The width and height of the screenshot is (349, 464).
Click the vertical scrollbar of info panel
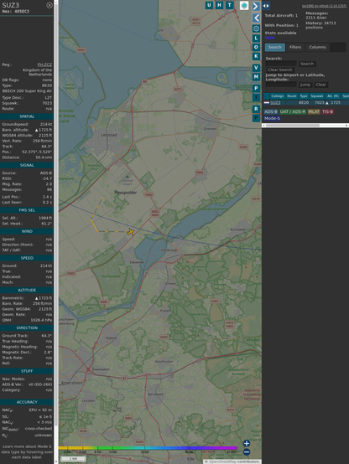click(56, 232)
